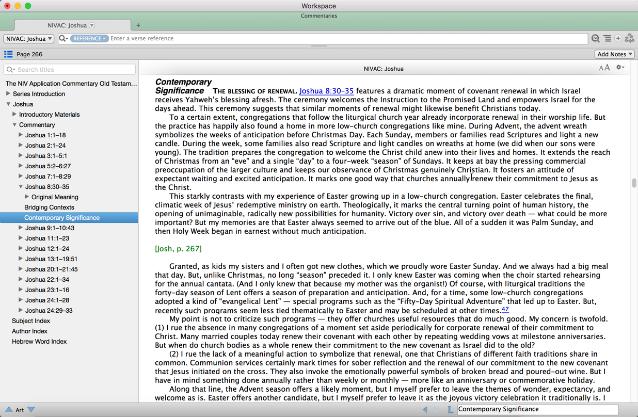The width and height of the screenshot is (638, 417).
Task: Click the Contemporary Significance go-to field
Action: pyautogui.click(x=537, y=409)
